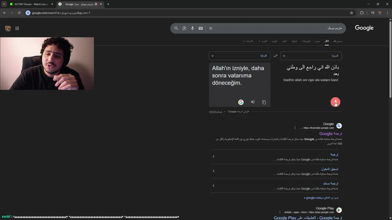This screenshot has width=392, height=220.
Task: Switch to the وضع AI search tab
Action: [x=338, y=41]
